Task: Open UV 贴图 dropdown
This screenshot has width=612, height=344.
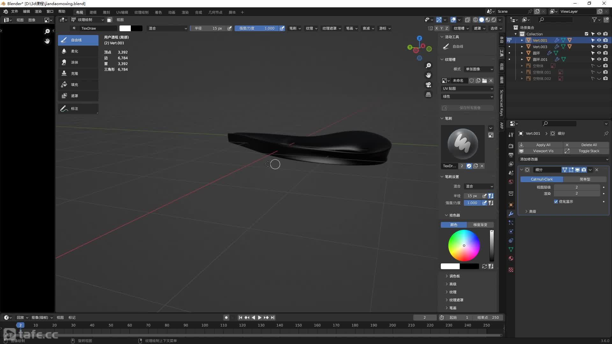Action: click(x=467, y=89)
